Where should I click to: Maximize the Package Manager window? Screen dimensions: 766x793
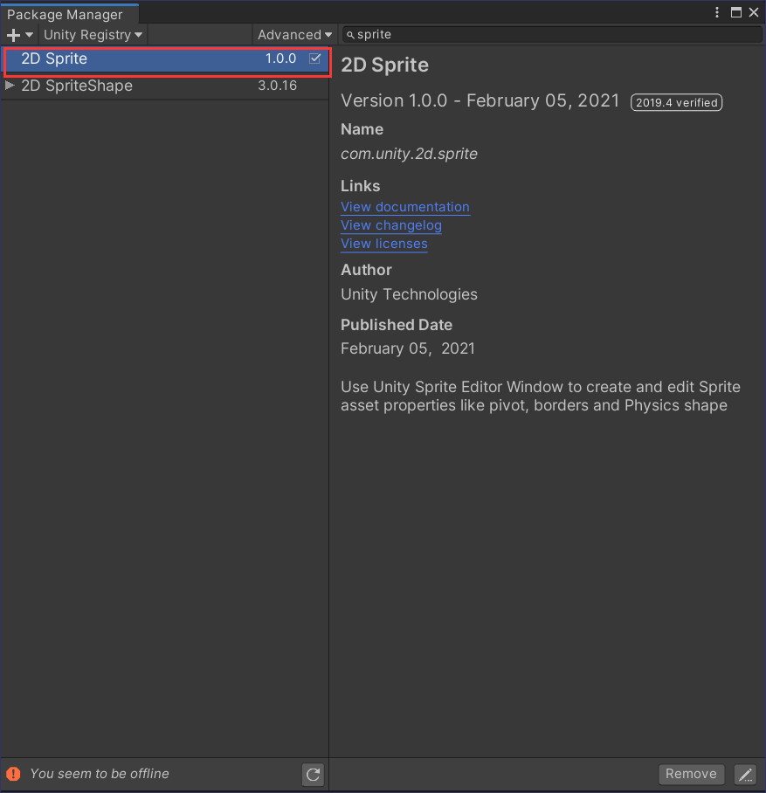click(x=736, y=12)
